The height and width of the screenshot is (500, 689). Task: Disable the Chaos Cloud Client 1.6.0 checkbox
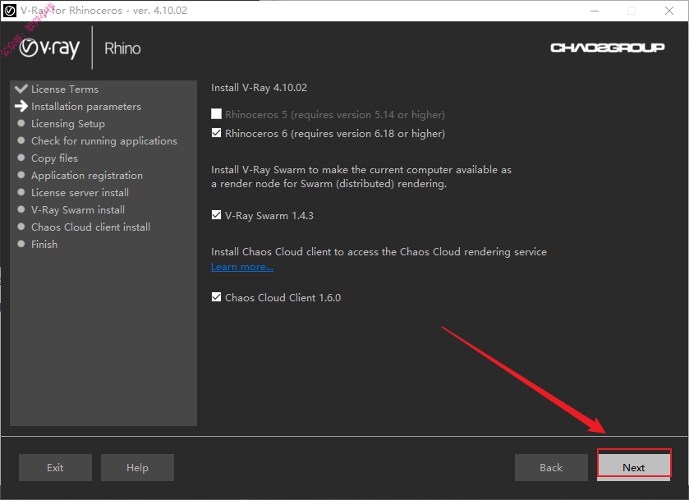tap(216, 297)
